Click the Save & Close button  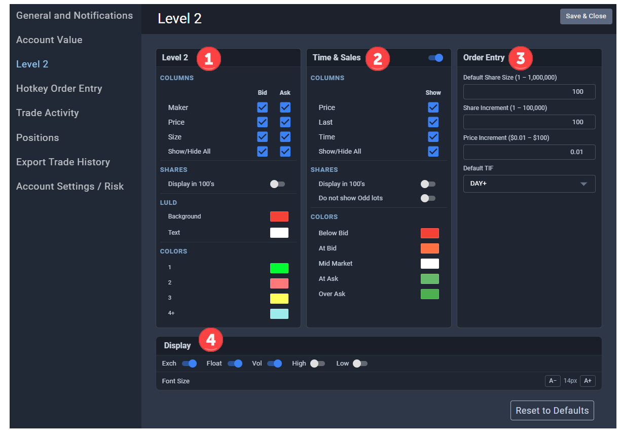(x=586, y=16)
